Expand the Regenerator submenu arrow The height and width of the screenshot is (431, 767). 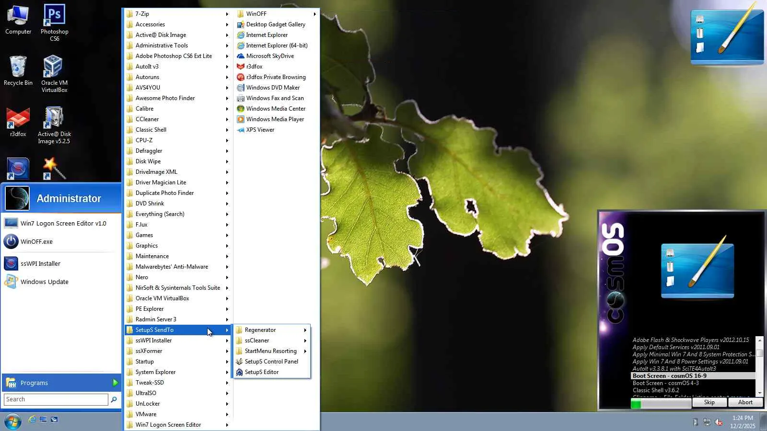click(x=305, y=330)
